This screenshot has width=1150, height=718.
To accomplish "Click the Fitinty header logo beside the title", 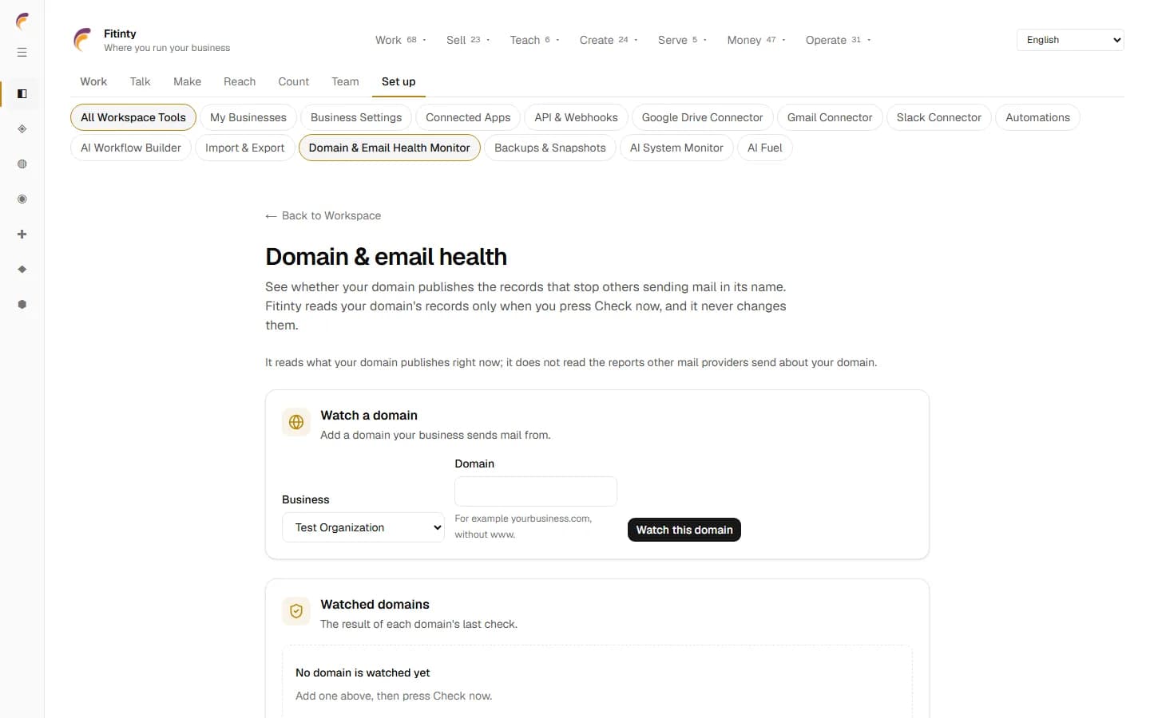I will [x=83, y=40].
